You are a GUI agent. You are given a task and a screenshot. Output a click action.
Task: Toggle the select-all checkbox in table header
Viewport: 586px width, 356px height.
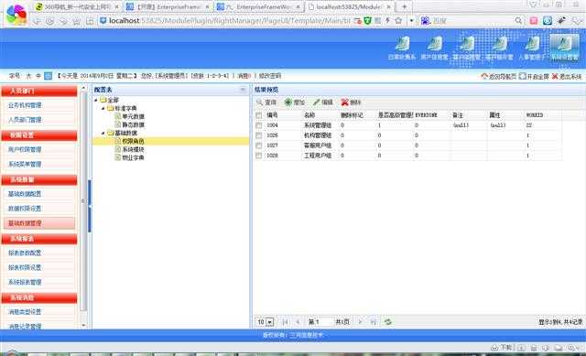click(x=258, y=115)
